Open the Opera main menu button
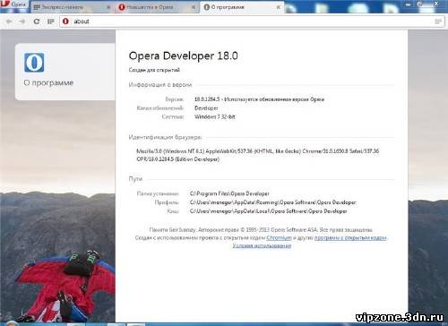Screen dimensions: 448x326 [13, 4]
